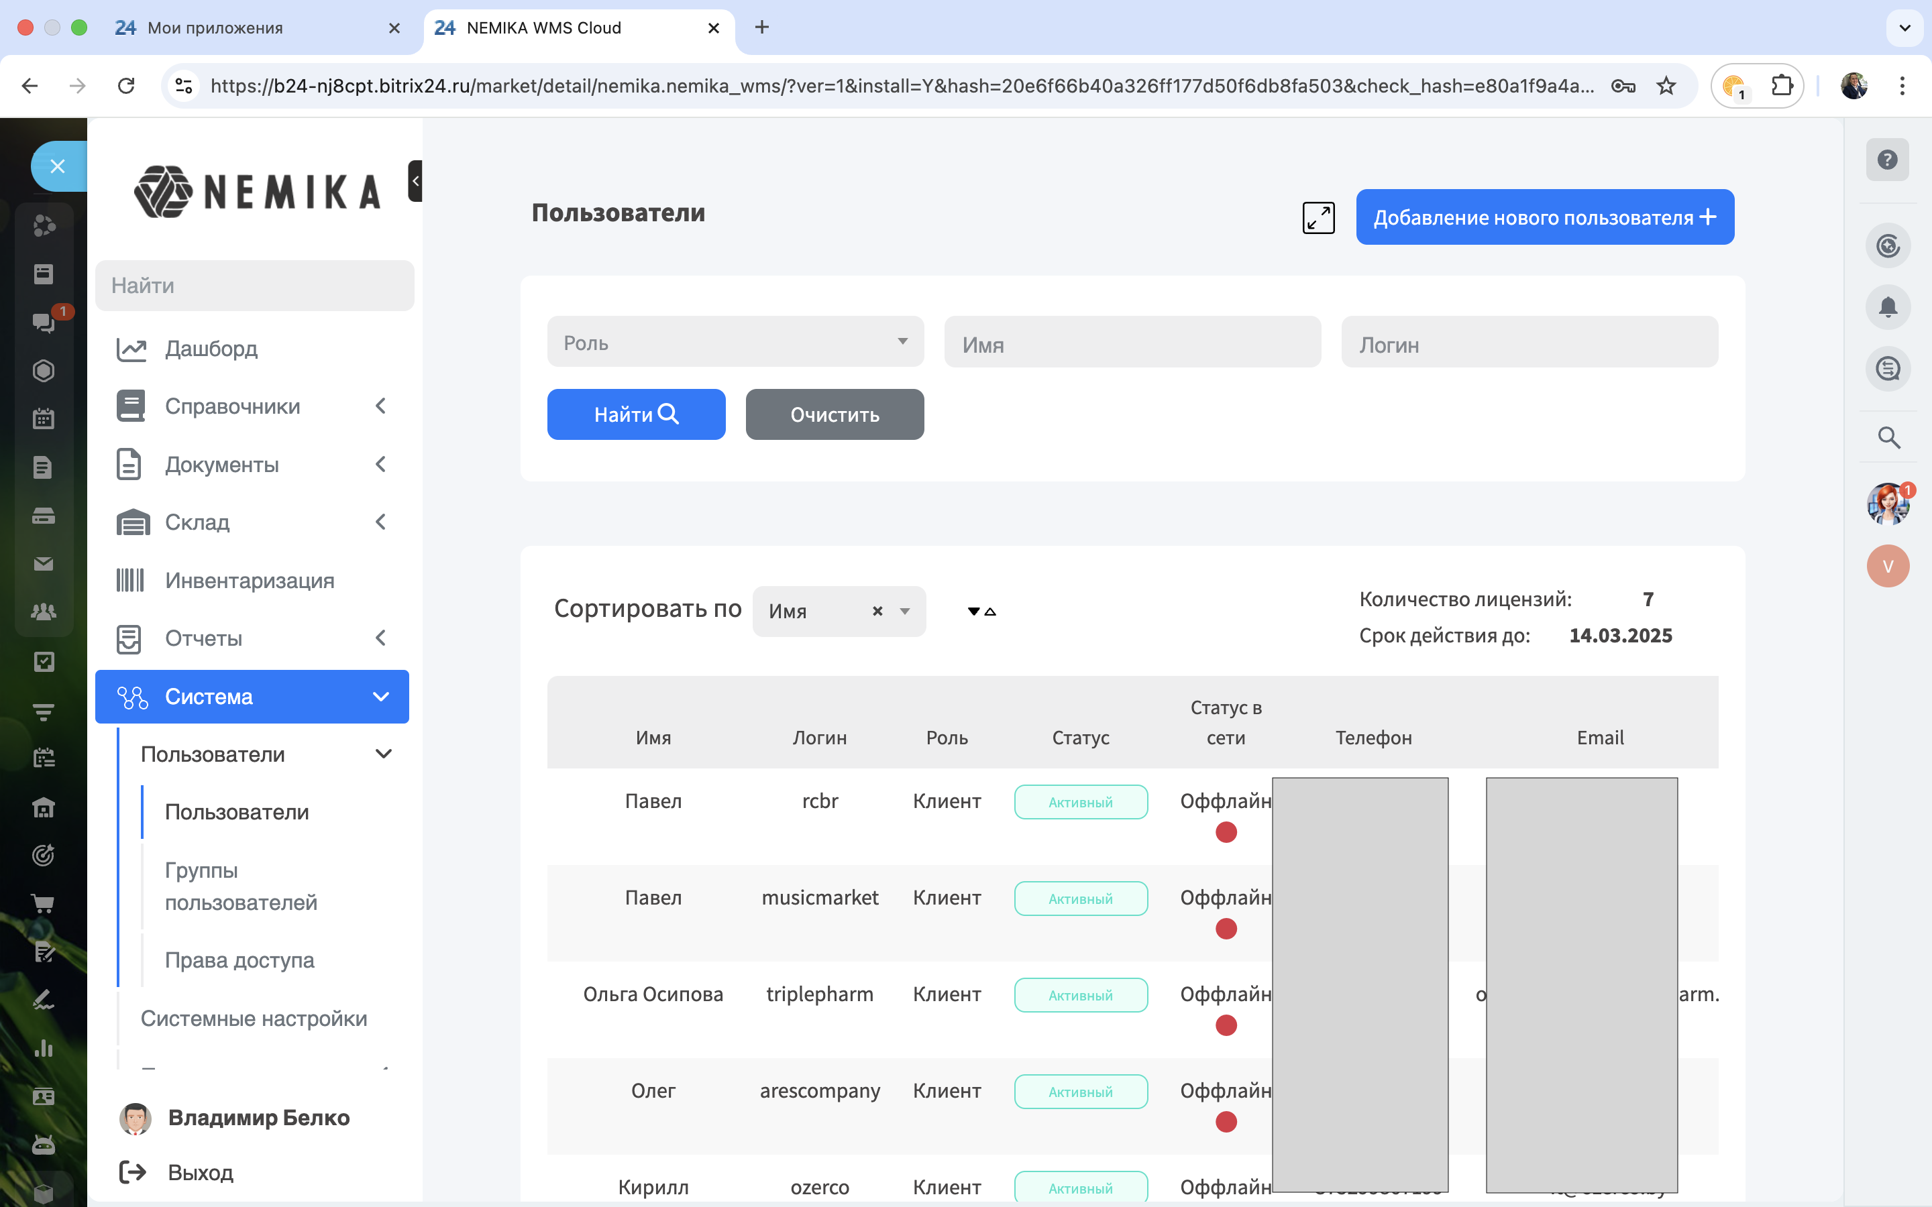
Task: Click the Инвентаризация barcode icon
Action: [x=130, y=580]
